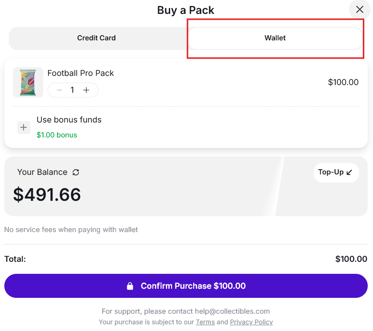The width and height of the screenshot is (373, 331).
Task: Click the Football Pro Pack title
Action: pyautogui.click(x=81, y=73)
